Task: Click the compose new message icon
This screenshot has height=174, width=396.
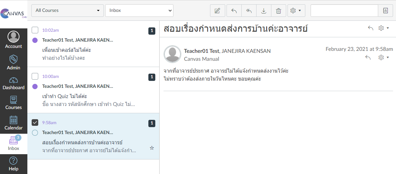Action: 217,11
